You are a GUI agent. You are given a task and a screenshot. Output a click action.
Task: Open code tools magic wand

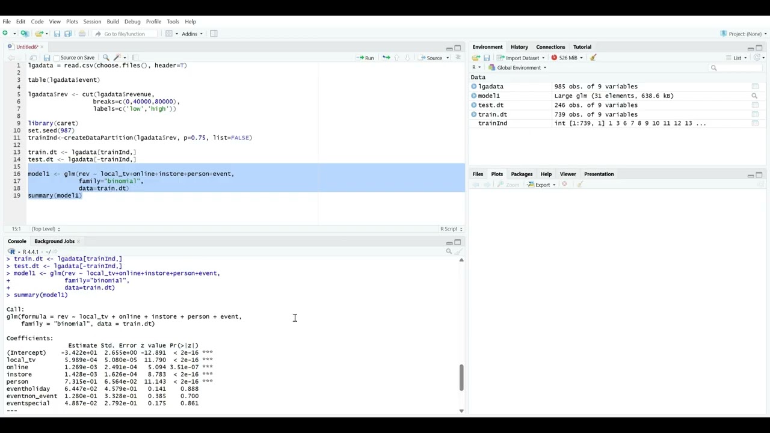117,58
